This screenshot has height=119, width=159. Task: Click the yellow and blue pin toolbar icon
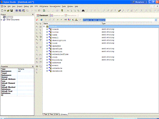[119, 10]
